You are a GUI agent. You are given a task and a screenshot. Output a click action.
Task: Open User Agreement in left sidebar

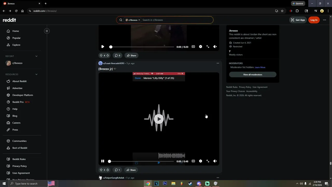coord(21,173)
